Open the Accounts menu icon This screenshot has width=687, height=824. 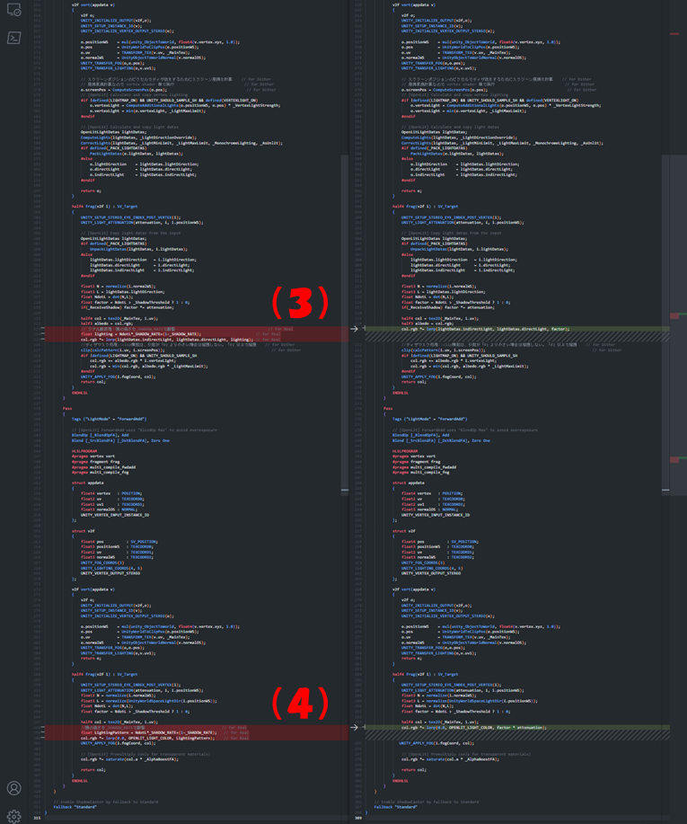[x=13, y=788]
